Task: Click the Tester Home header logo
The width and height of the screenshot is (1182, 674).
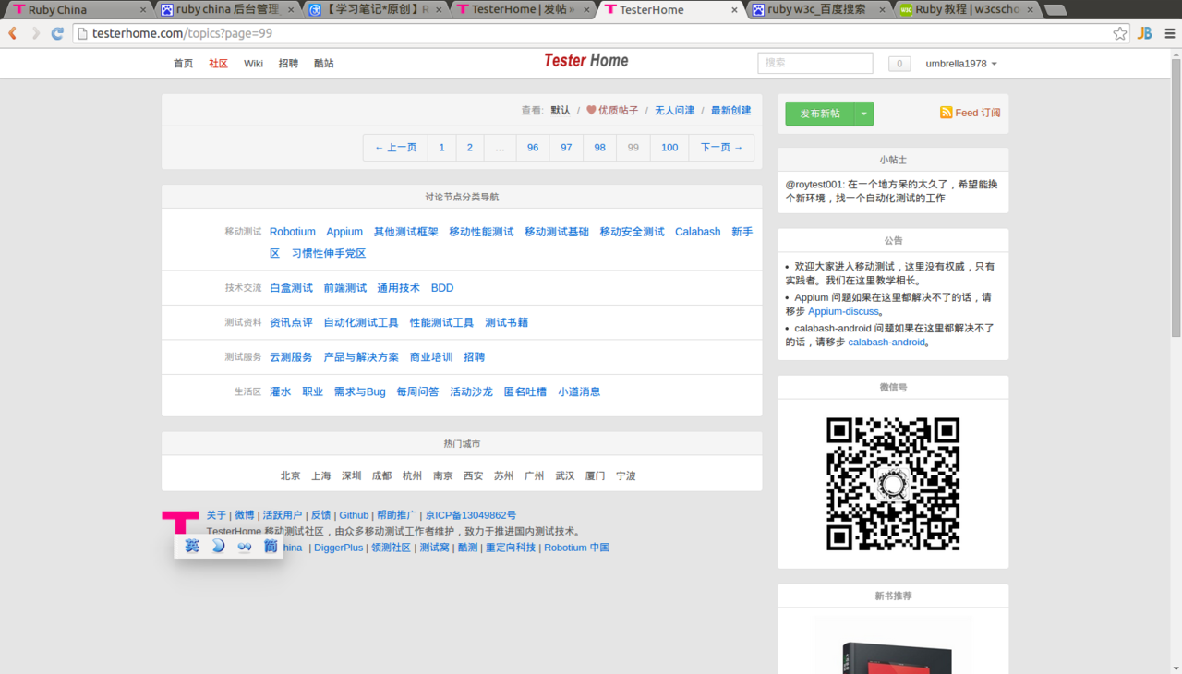Action: (x=585, y=60)
